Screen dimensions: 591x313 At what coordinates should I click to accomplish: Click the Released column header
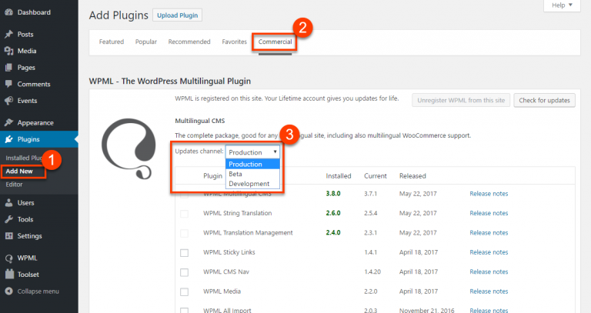(x=412, y=176)
